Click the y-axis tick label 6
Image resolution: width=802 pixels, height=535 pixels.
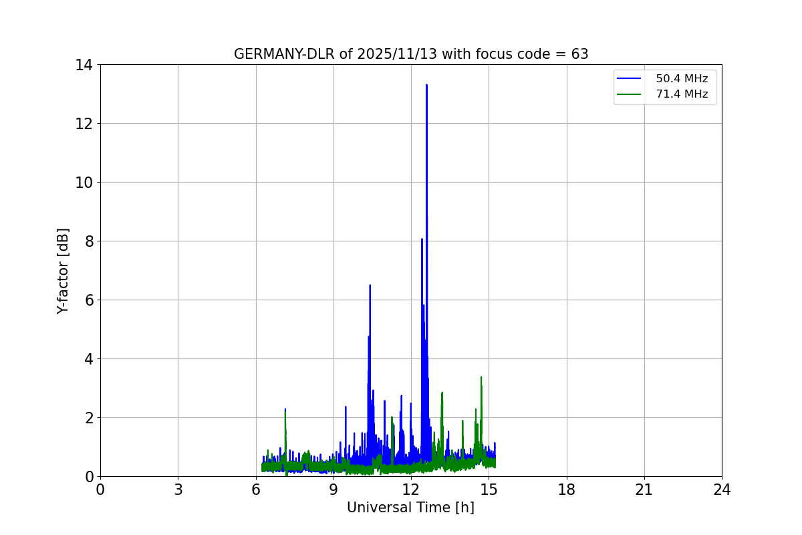click(x=88, y=300)
